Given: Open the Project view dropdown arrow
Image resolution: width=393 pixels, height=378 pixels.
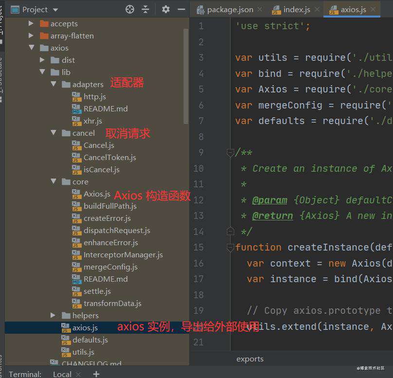Looking at the screenshot, I should [55, 10].
